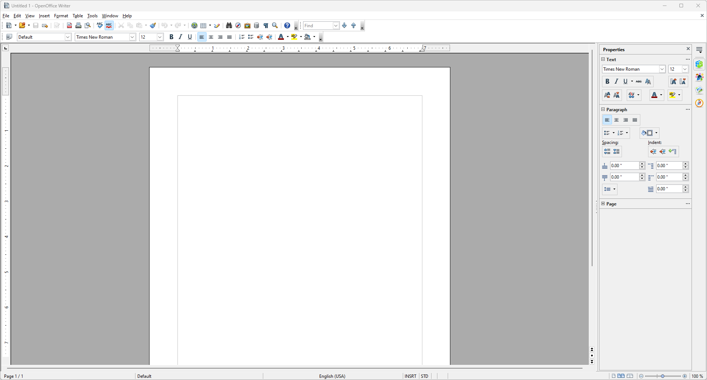
Task: Toggle AutoSpellcheck on or off
Action: (109, 25)
